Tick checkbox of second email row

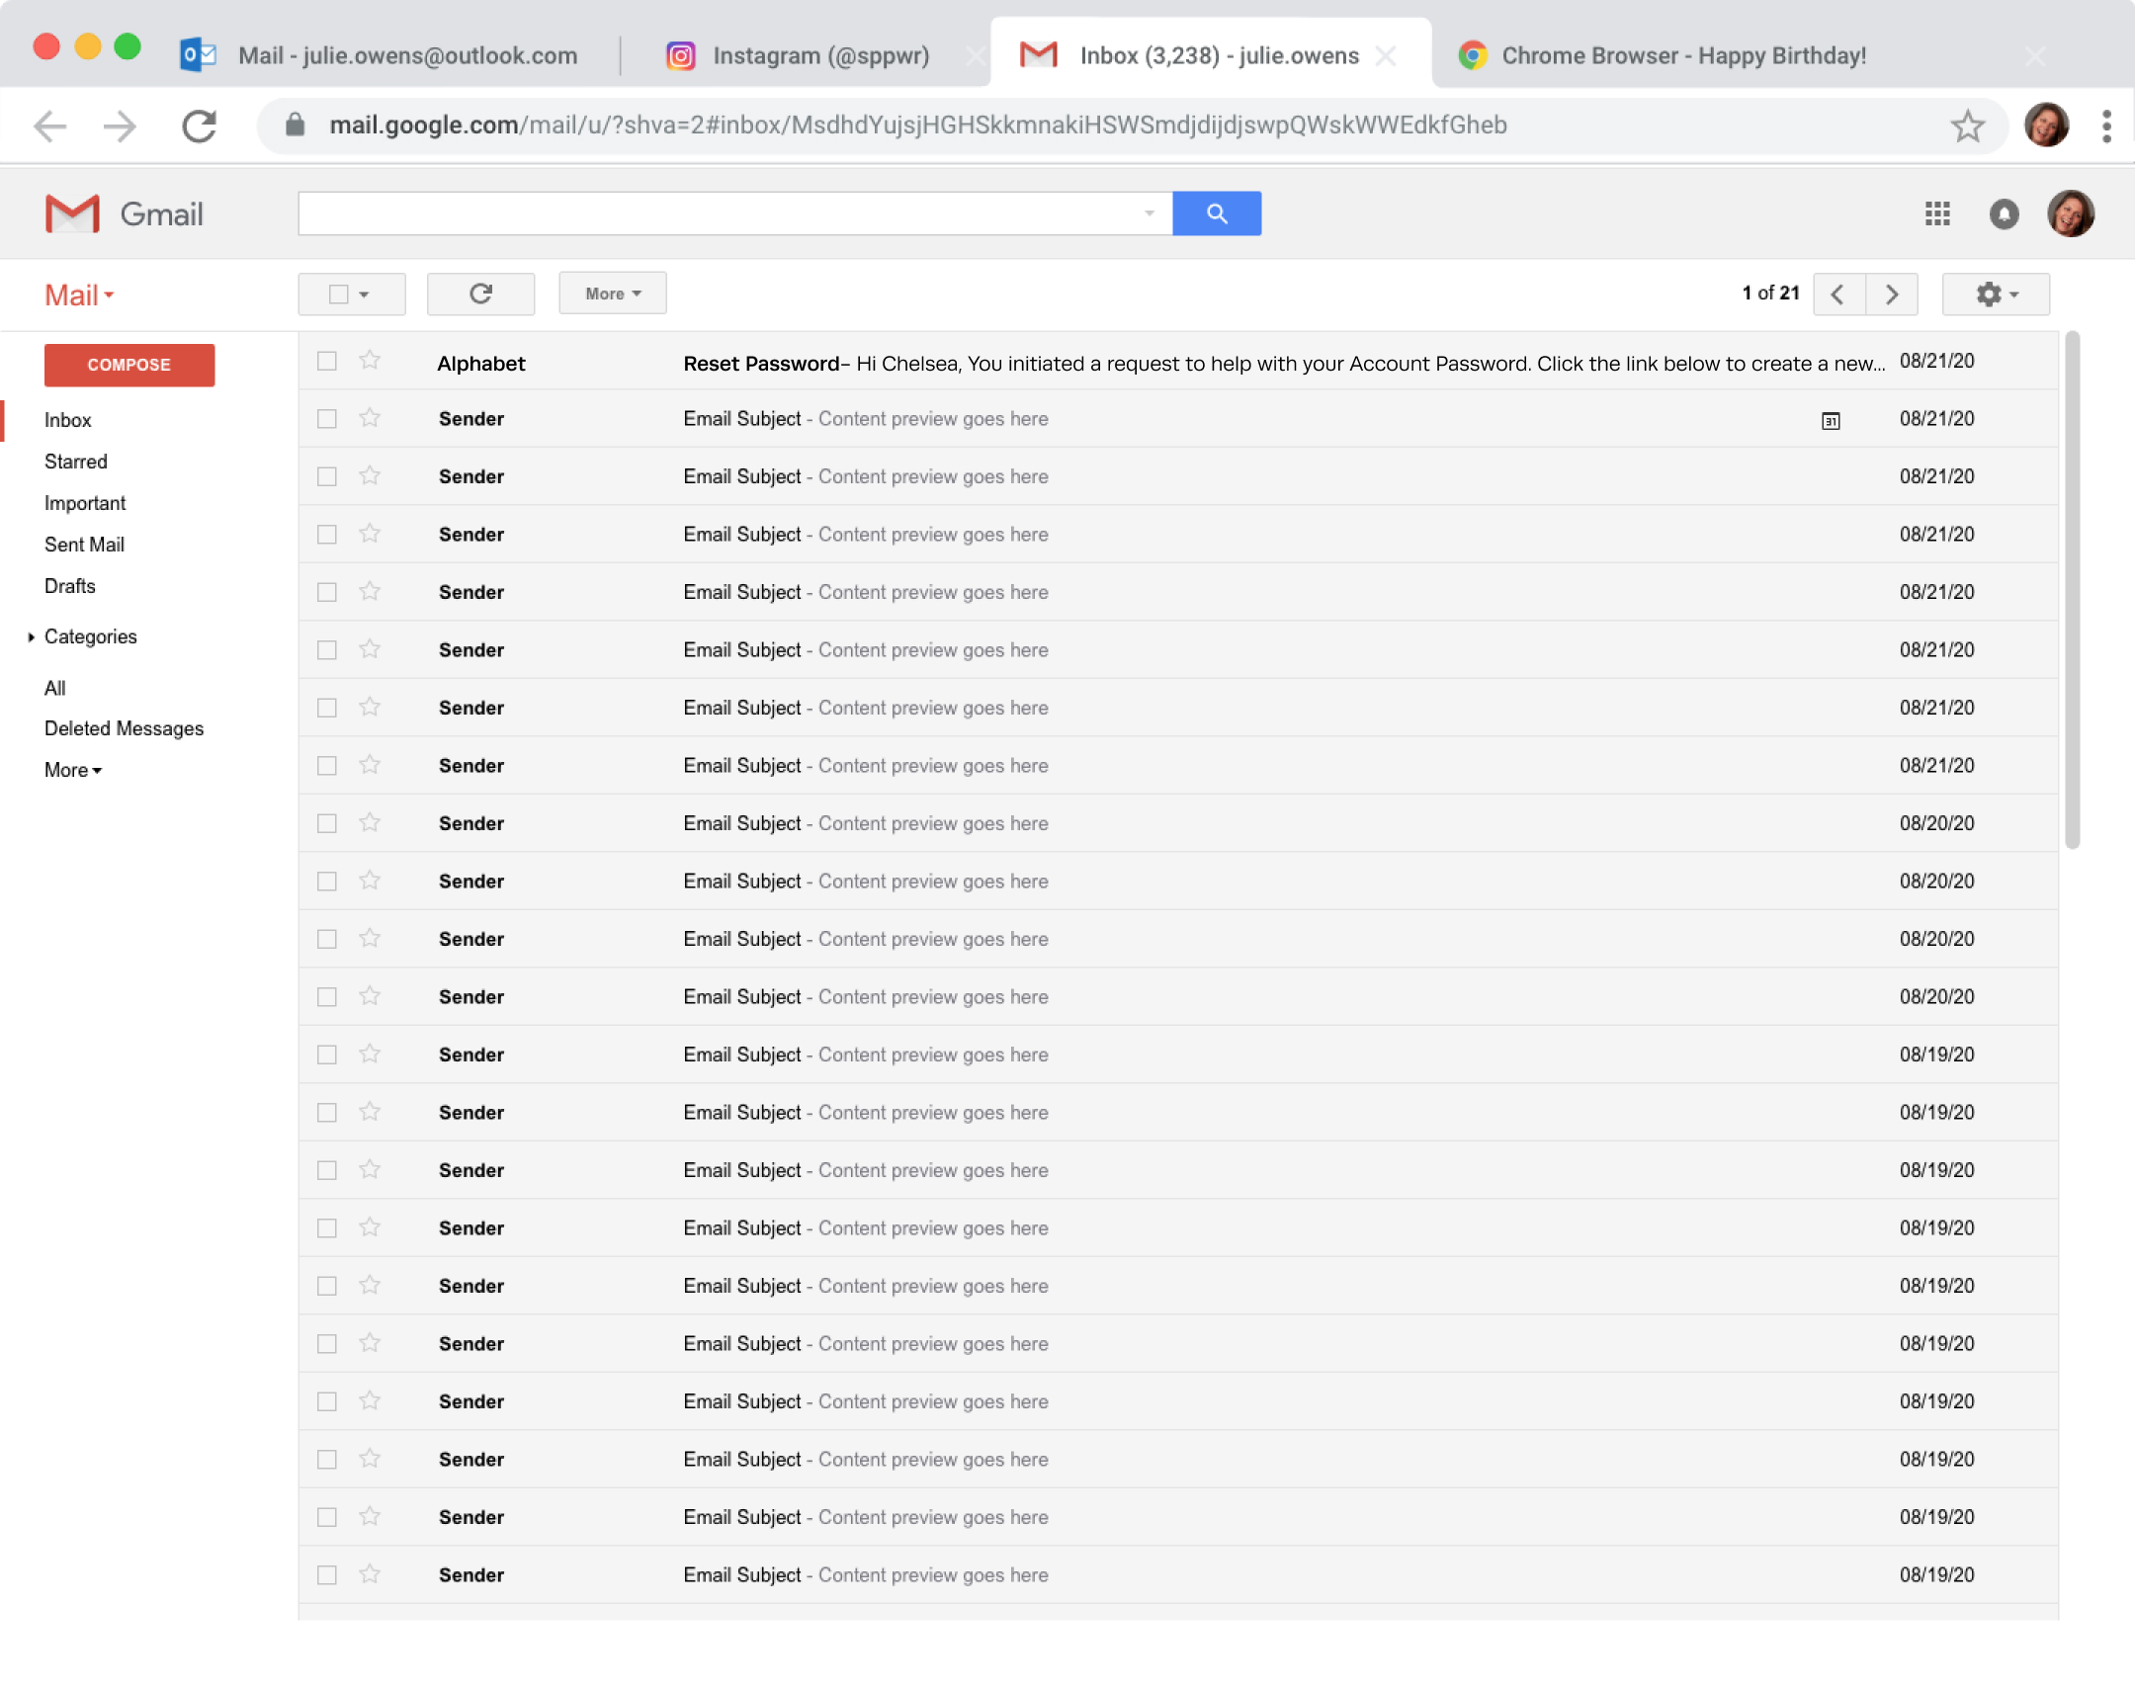coord(326,418)
